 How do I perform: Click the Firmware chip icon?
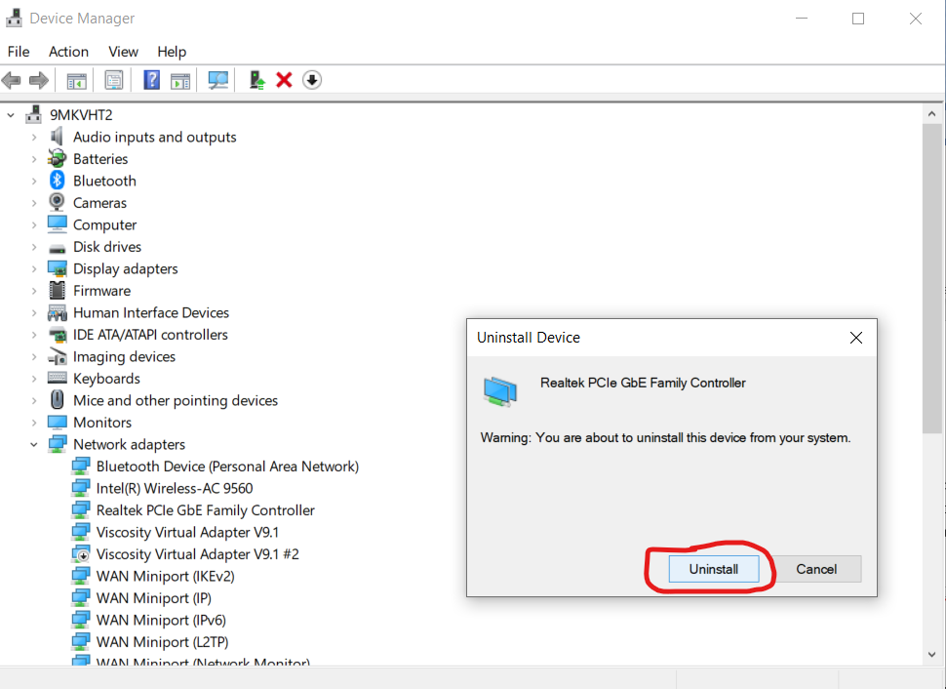pyautogui.click(x=58, y=290)
